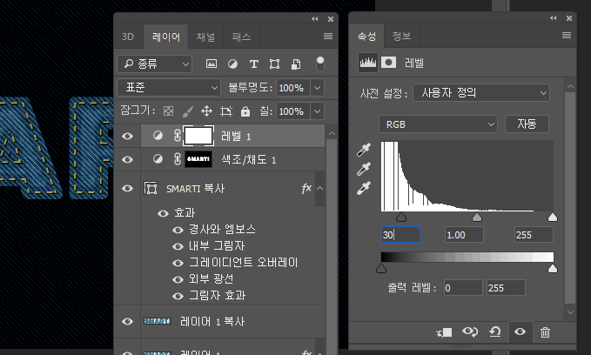Viewport: 591px width, 355px height.
Task: Toggle adjustment layer visibility in Properties
Action: [x=520, y=332]
